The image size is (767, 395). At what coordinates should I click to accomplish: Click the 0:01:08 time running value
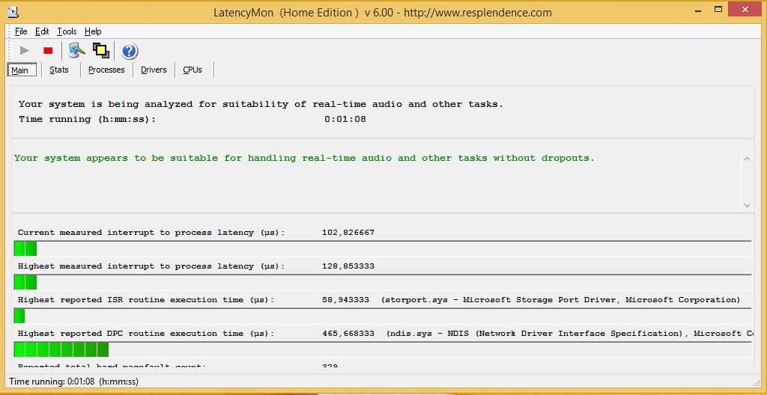[x=345, y=119]
